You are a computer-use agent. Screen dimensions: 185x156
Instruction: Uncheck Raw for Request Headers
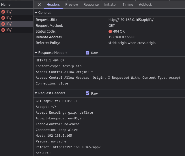click(87, 93)
